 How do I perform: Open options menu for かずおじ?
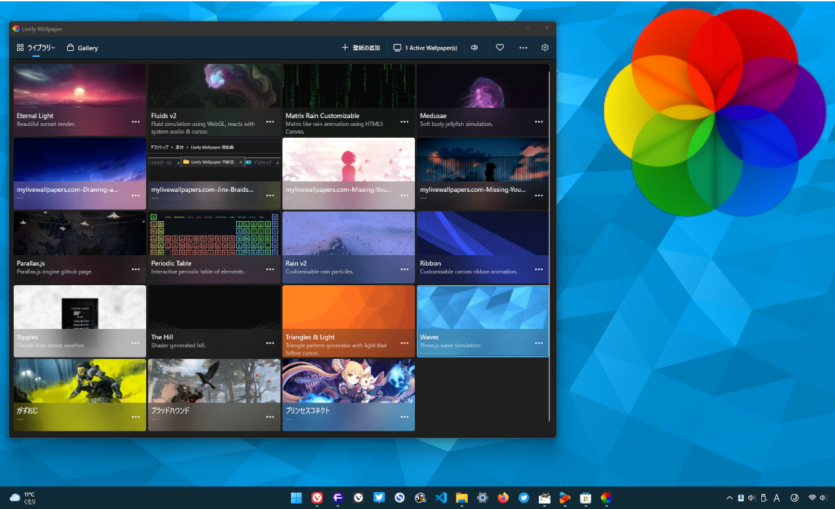(136, 416)
